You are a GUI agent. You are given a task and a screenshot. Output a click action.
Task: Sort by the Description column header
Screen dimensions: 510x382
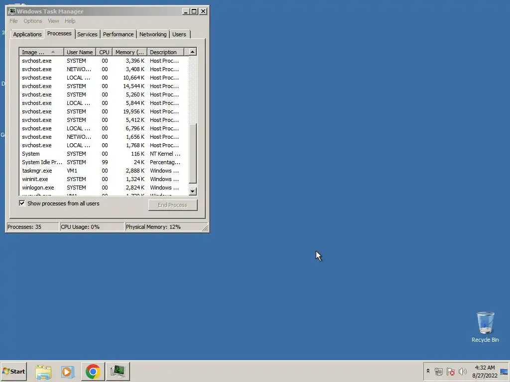pos(165,52)
